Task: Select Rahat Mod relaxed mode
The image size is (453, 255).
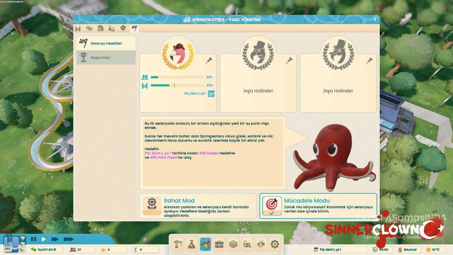Action: [x=198, y=206]
